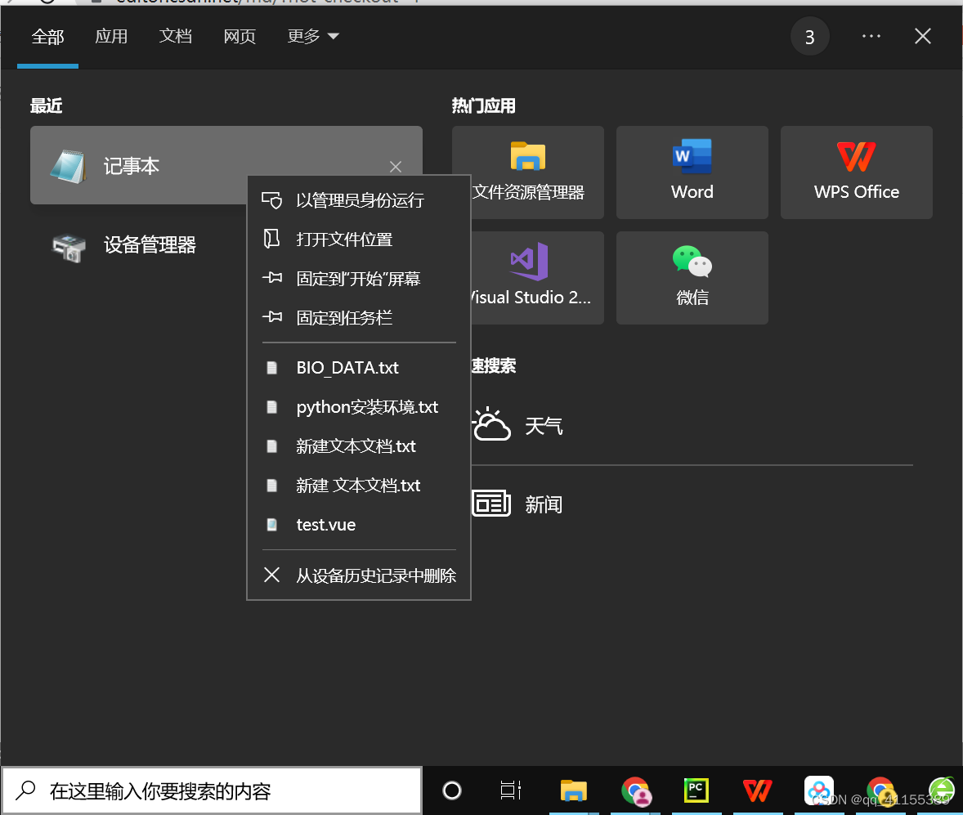The width and height of the screenshot is (963, 815).
Task: Choose 打开文件位置 in context menu
Action: coord(359,240)
